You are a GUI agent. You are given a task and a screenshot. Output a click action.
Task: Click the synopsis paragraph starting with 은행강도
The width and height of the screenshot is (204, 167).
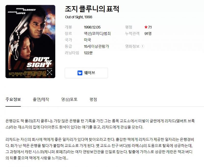[x=100, y=124]
